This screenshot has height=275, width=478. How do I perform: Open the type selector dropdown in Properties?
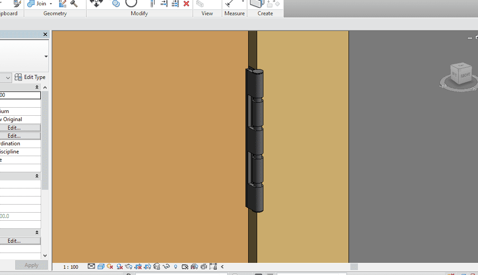(46, 57)
